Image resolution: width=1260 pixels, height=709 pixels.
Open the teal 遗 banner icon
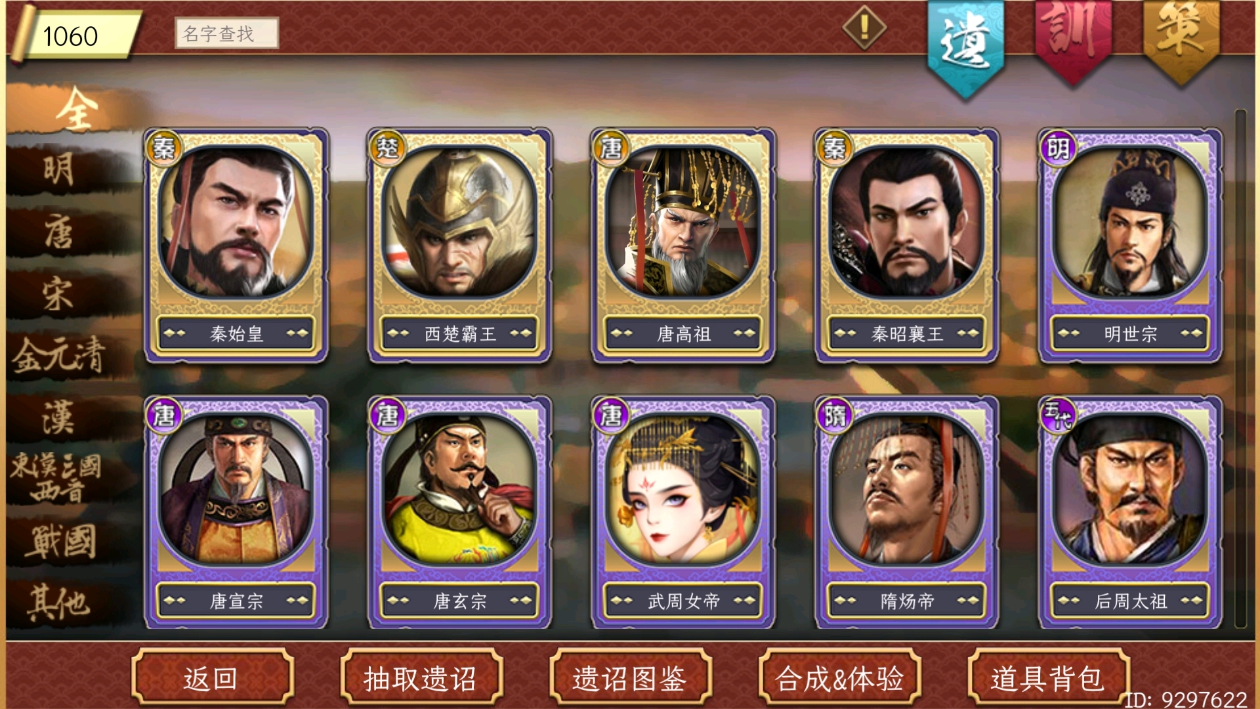[965, 47]
